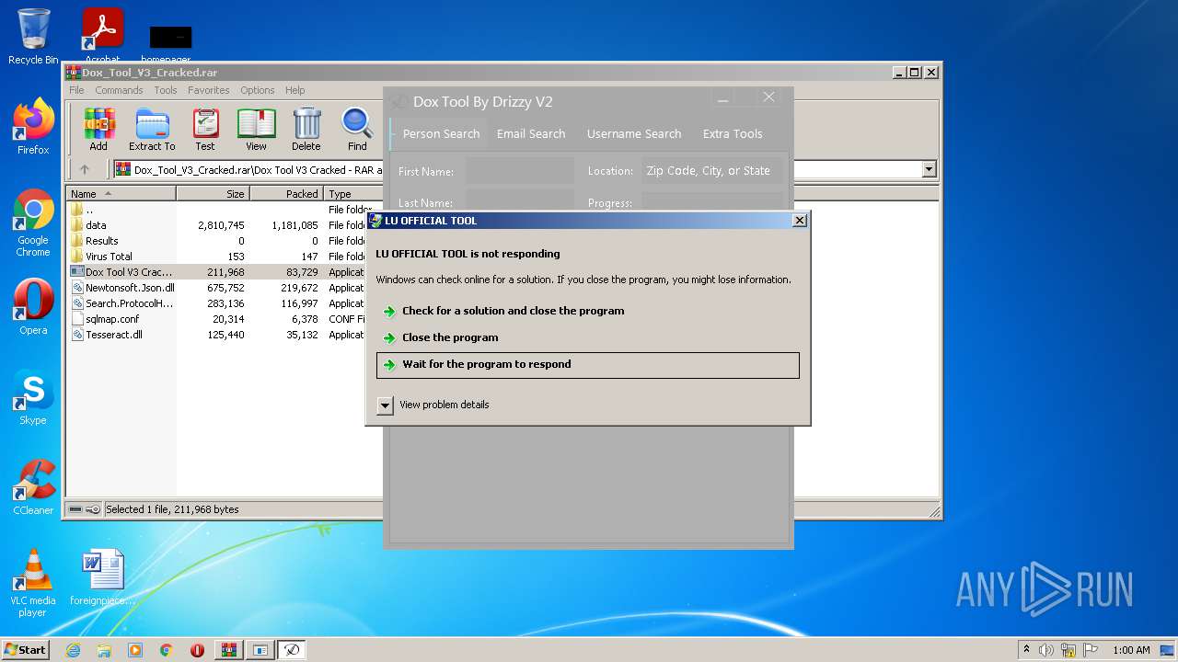1178x662 pixels.
Task: Switch to WinRAR via its taskbar button
Action: point(229,650)
